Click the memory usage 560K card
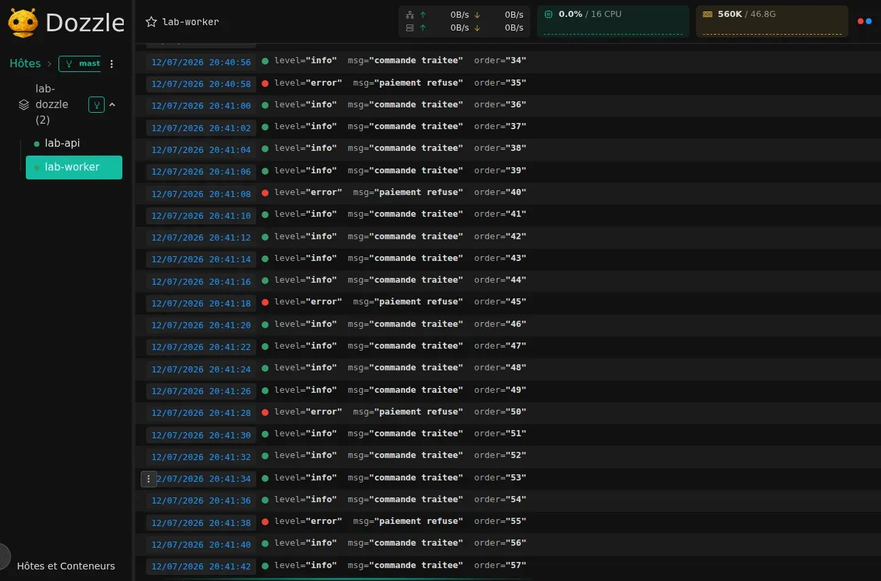Screen dimensions: 881x581 [x=772, y=21]
